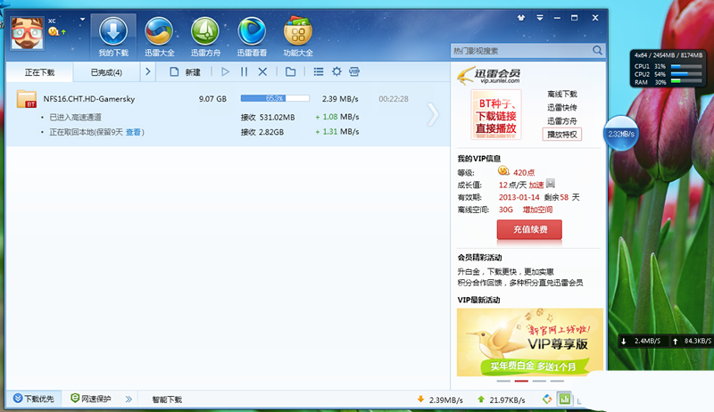This screenshot has height=412, width=714.
Task: Pause the selected download
Action: (244, 72)
